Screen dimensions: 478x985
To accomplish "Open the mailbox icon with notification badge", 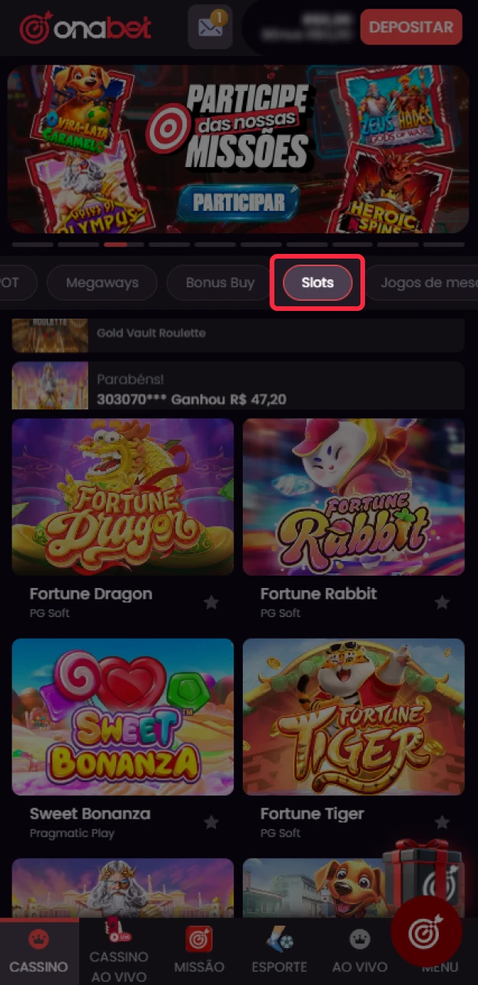I will pyautogui.click(x=209, y=27).
